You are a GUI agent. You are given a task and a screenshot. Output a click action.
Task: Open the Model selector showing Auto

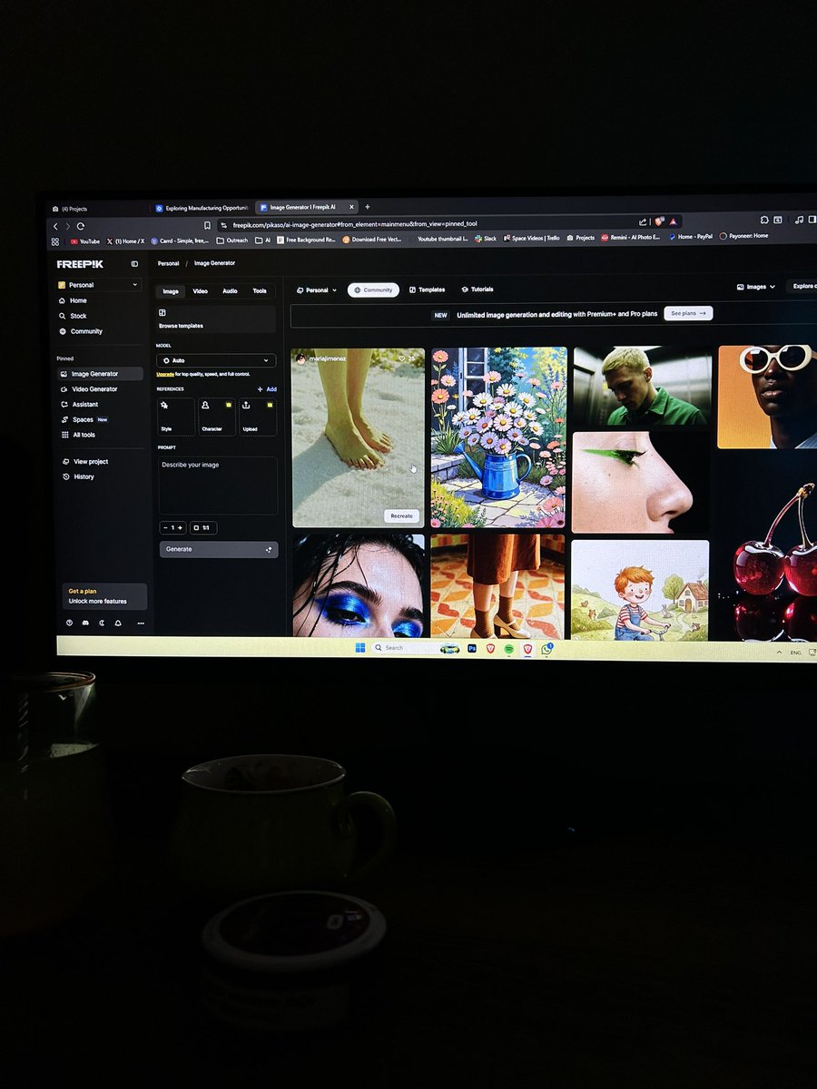215,360
